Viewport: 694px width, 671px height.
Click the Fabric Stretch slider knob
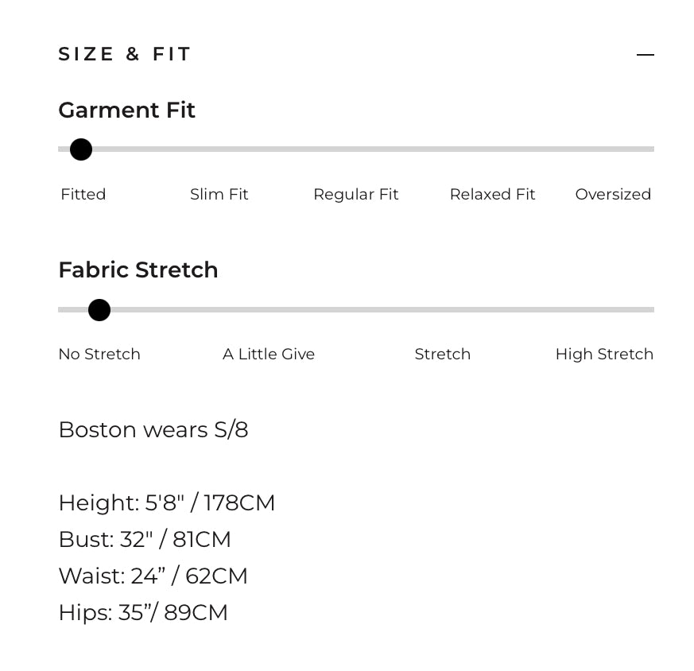pyautogui.click(x=99, y=310)
